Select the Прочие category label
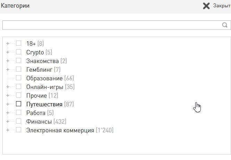This screenshot has width=231, height=160. click(x=36, y=96)
